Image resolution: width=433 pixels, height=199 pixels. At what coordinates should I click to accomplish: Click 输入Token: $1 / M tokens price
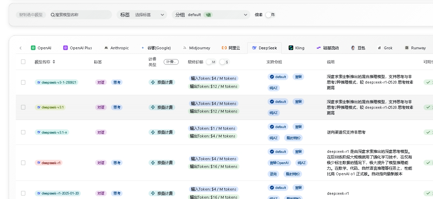click(213, 128)
